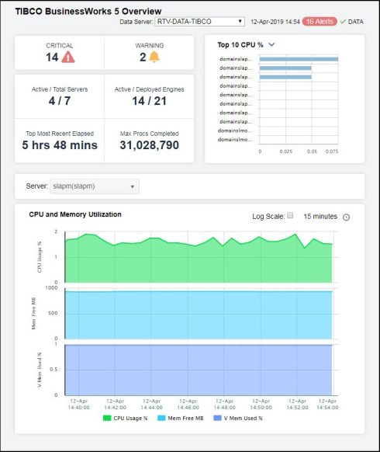The width and height of the screenshot is (380, 452).
Task: Open the Critical alerts count 14
Action: (x=52, y=57)
